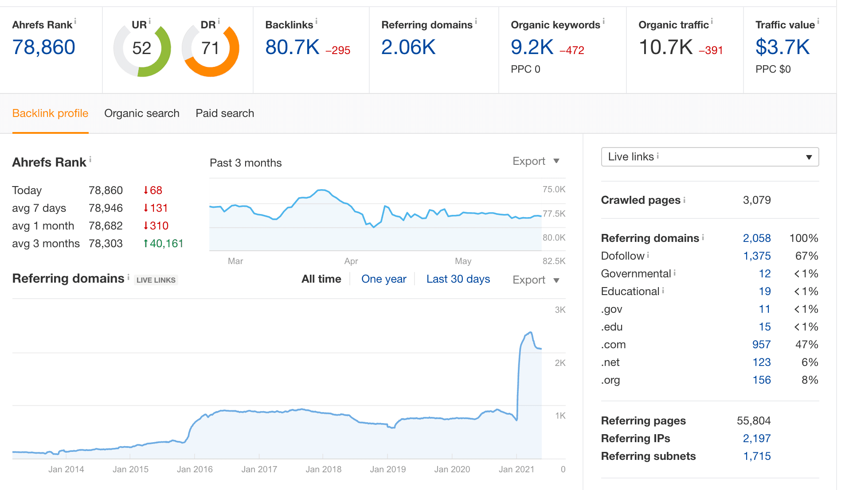The width and height of the screenshot is (845, 490).
Task: Select the Last 30 days range
Action: pyautogui.click(x=458, y=279)
